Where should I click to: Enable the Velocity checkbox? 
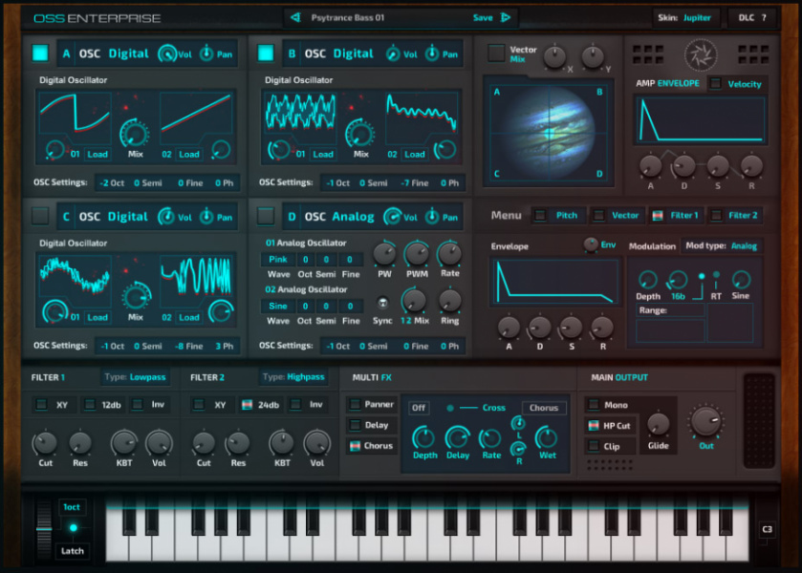[x=716, y=84]
